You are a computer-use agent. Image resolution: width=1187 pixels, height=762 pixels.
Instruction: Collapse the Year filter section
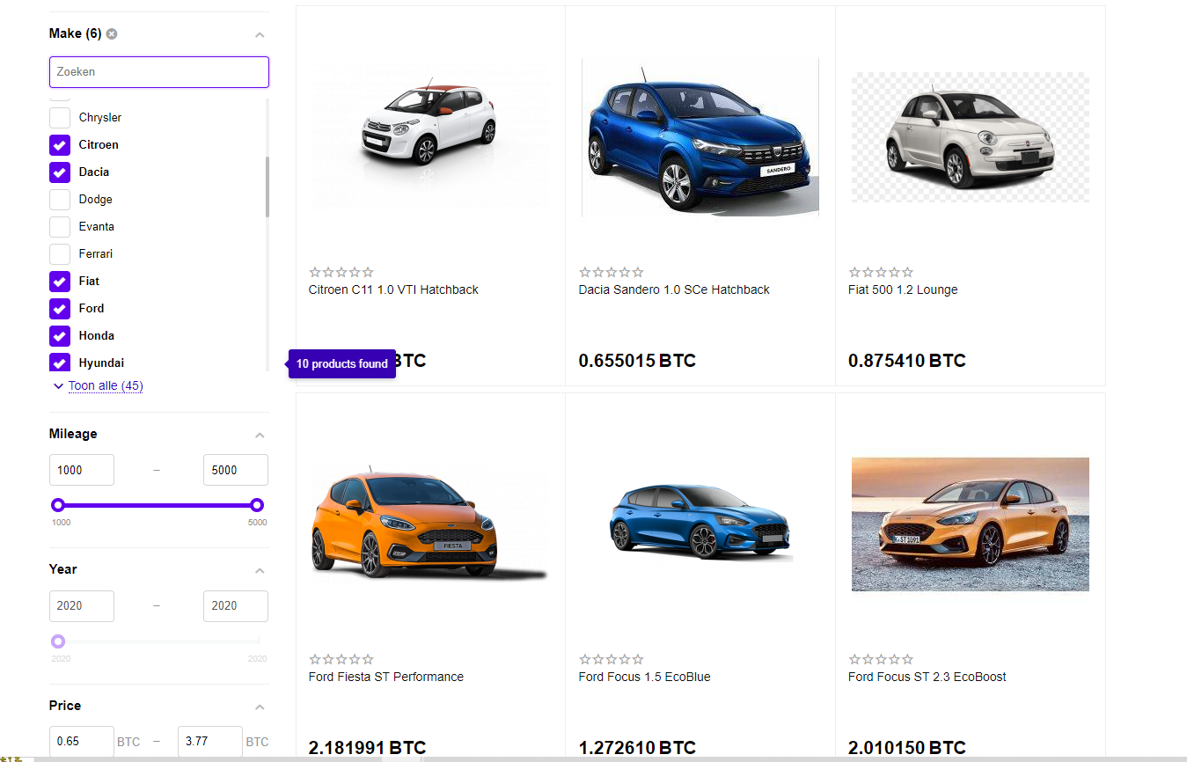click(260, 571)
